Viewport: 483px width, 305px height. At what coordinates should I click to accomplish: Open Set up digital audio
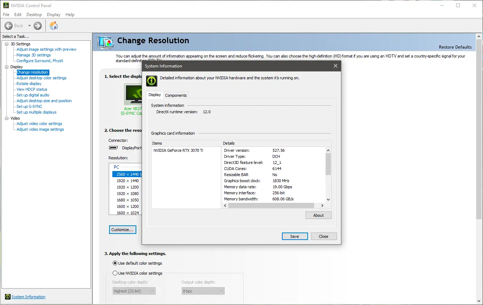click(x=33, y=95)
